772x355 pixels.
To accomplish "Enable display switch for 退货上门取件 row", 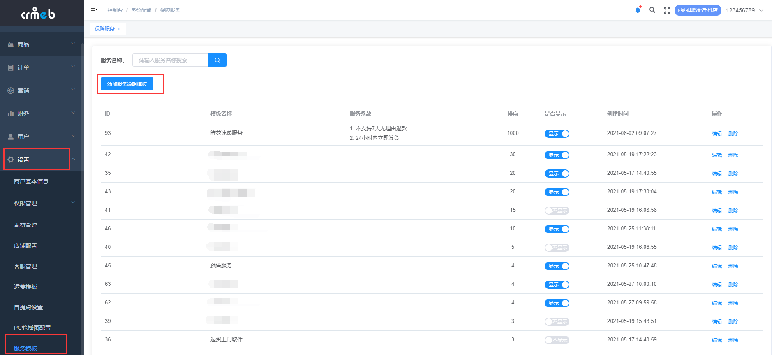I will 557,340.
